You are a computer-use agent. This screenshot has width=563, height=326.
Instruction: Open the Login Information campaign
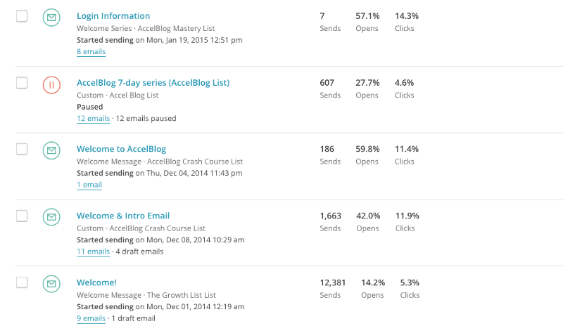point(113,16)
